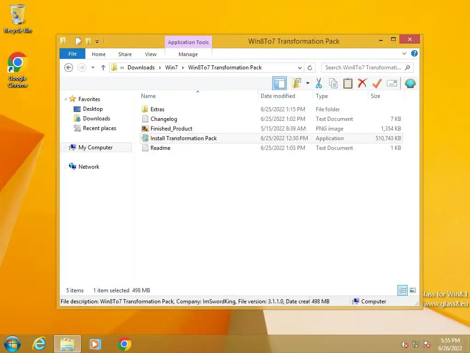Click the Classic Shell settings shell icon
Screen dimensions: 470x353
pos(410,83)
